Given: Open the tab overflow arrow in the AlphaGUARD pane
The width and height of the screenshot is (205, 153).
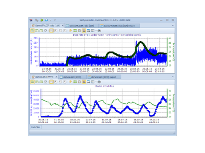Looking at the screenshot, I should tap(172, 76).
